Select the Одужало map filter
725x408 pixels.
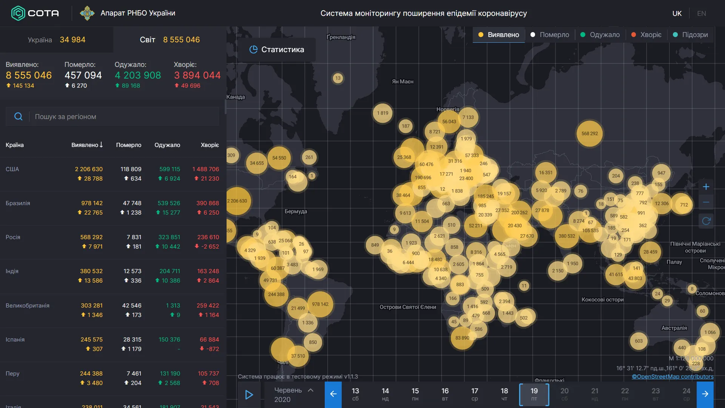point(600,35)
